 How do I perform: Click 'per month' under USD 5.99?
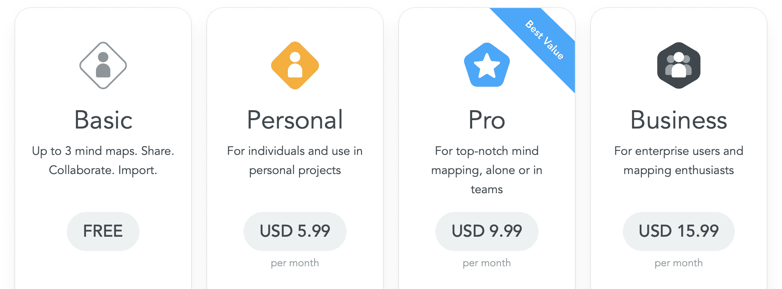(295, 263)
